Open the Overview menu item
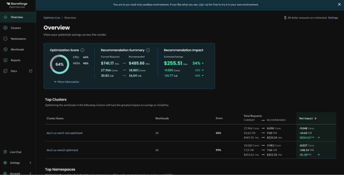 [x=18, y=17]
